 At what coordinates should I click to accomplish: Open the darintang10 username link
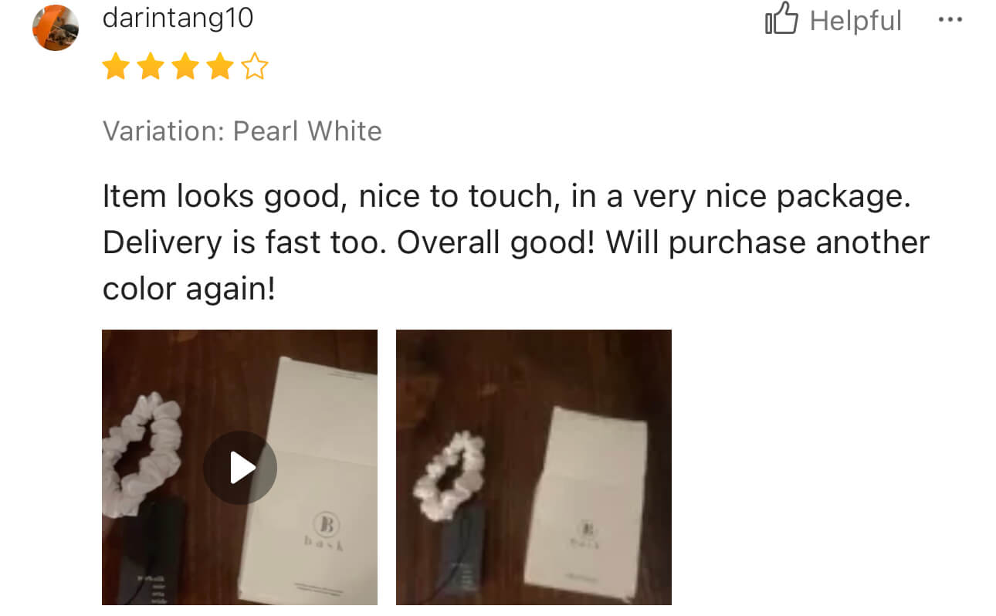point(178,18)
